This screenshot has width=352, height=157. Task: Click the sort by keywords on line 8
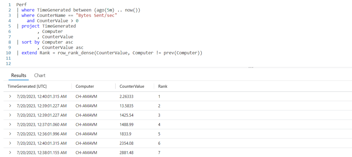pyautogui.click(x=31, y=42)
